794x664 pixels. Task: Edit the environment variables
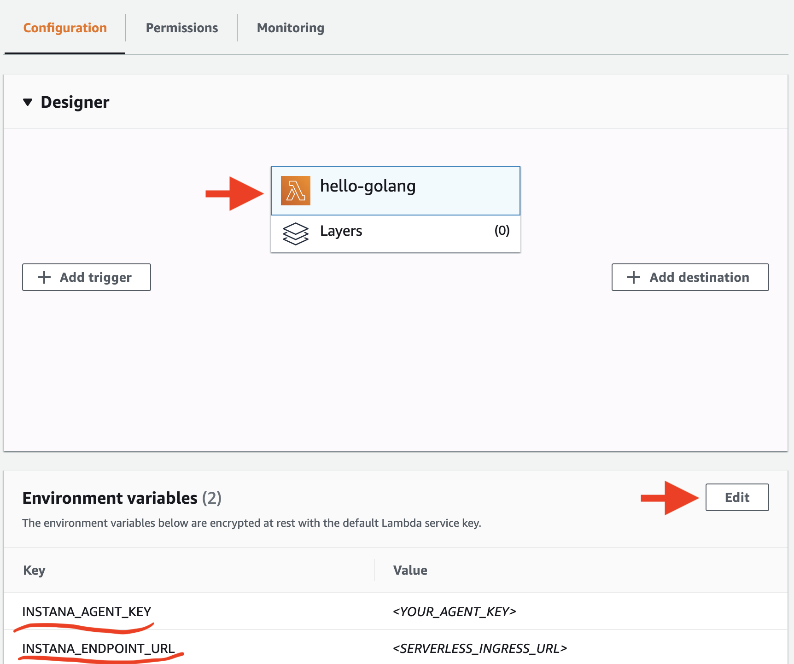(736, 497)
